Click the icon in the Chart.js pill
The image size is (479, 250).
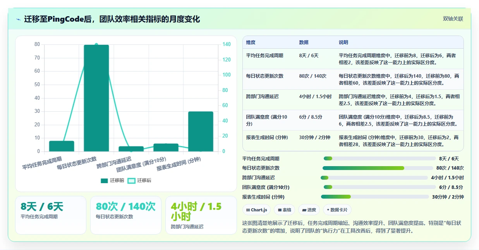coord(248,210)
